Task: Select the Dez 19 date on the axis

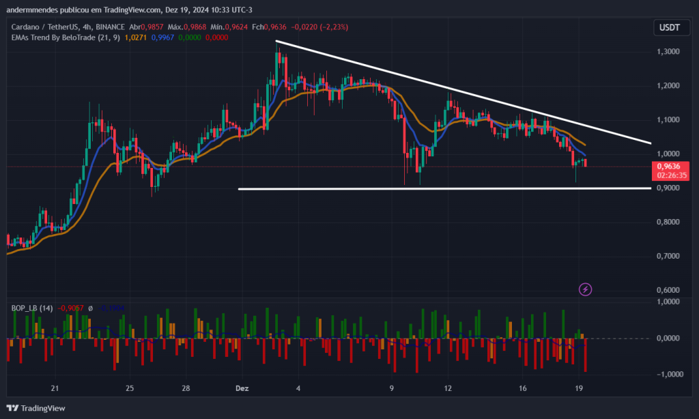Action: 579,388
